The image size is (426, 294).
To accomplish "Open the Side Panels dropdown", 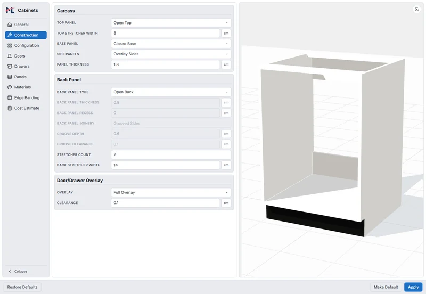I will (171, 54).
